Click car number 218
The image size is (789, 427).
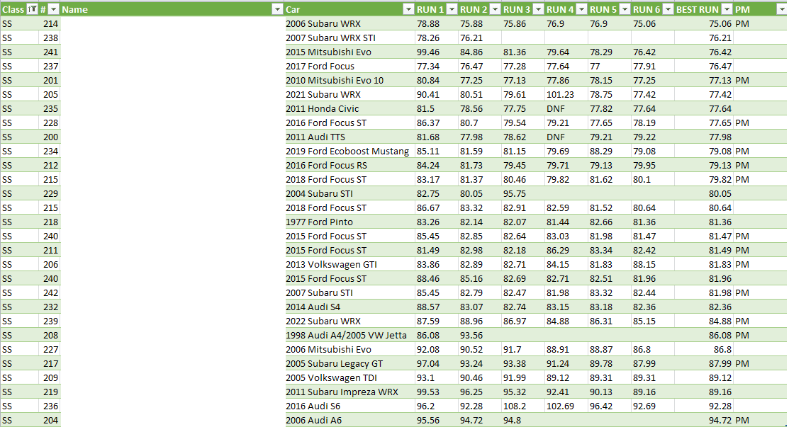pos(50,222)
